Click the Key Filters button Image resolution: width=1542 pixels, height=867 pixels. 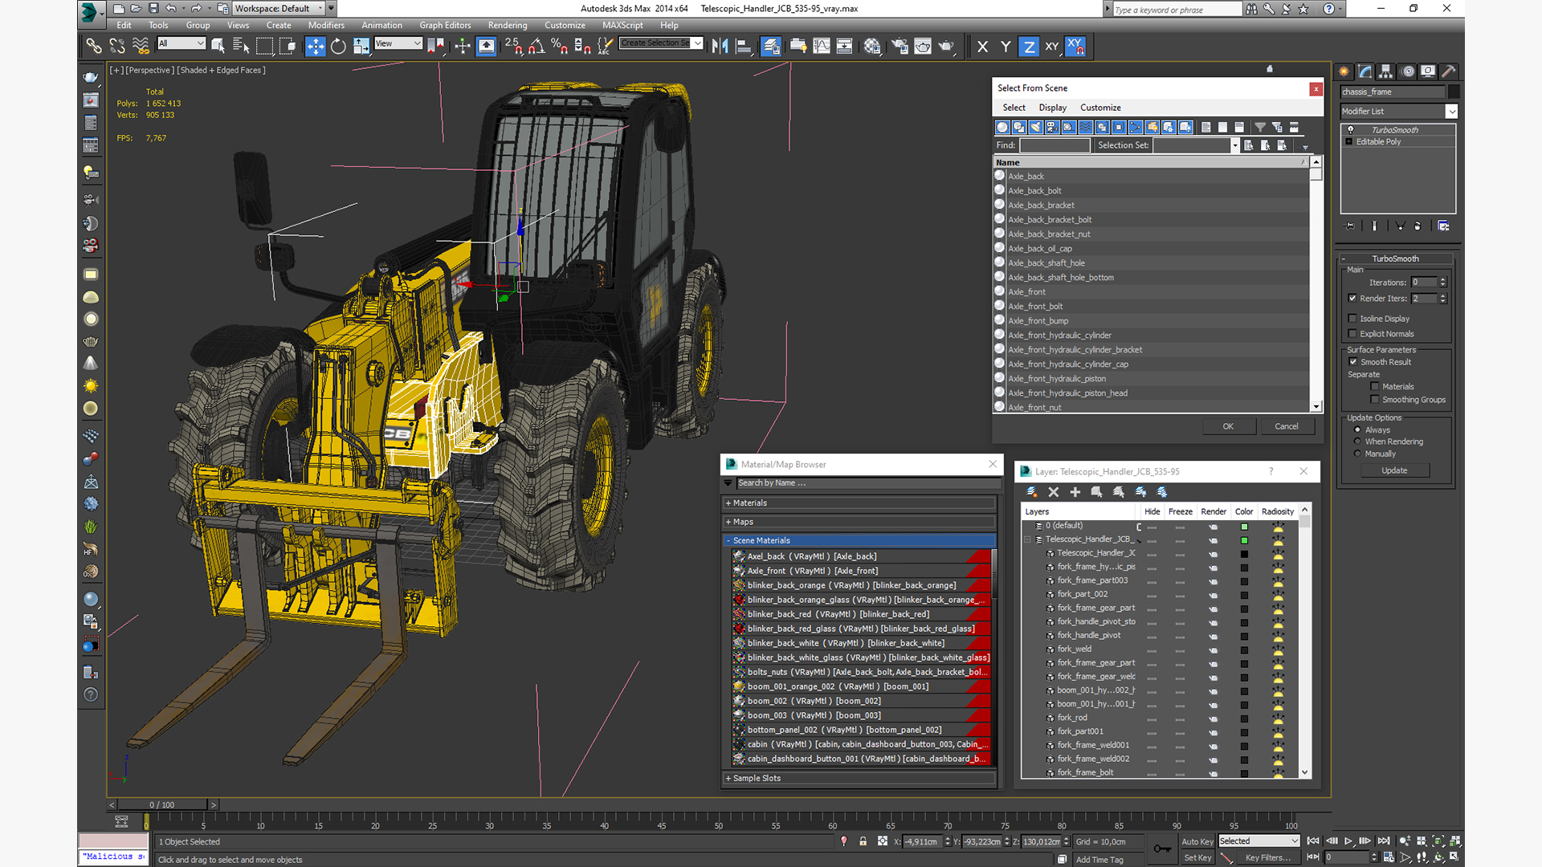point(1268,858)
